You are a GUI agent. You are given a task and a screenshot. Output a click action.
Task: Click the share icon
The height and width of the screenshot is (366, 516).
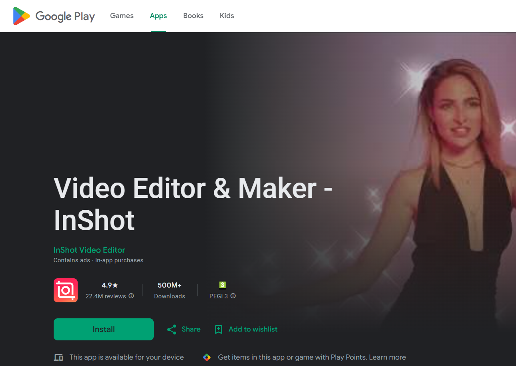[172, 330]
